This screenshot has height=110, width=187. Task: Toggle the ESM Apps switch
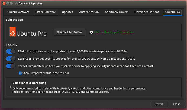point(11,59)
